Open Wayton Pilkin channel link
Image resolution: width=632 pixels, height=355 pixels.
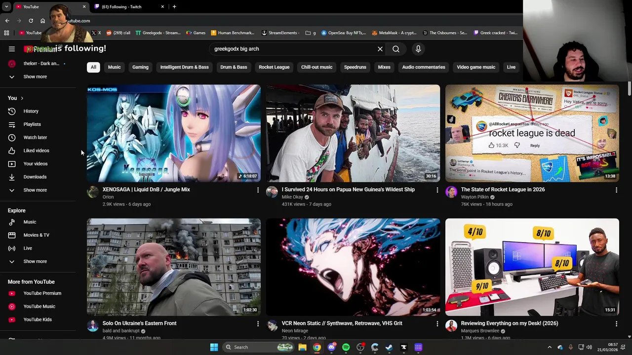tap(474, 197)
